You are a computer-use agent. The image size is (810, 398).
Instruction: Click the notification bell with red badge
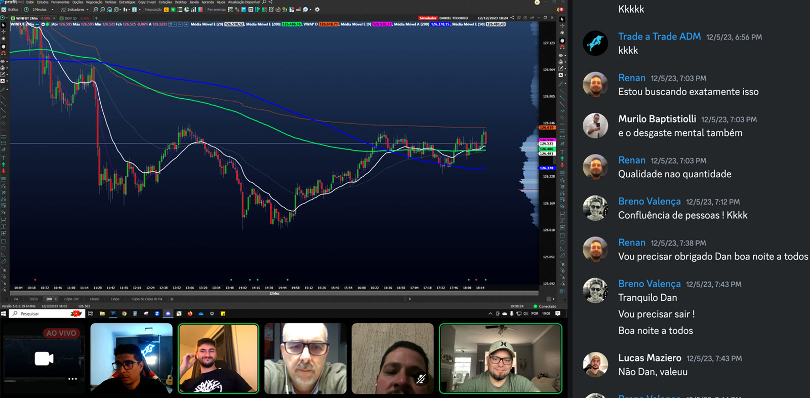pyautogui.click(x=560, y=9)
